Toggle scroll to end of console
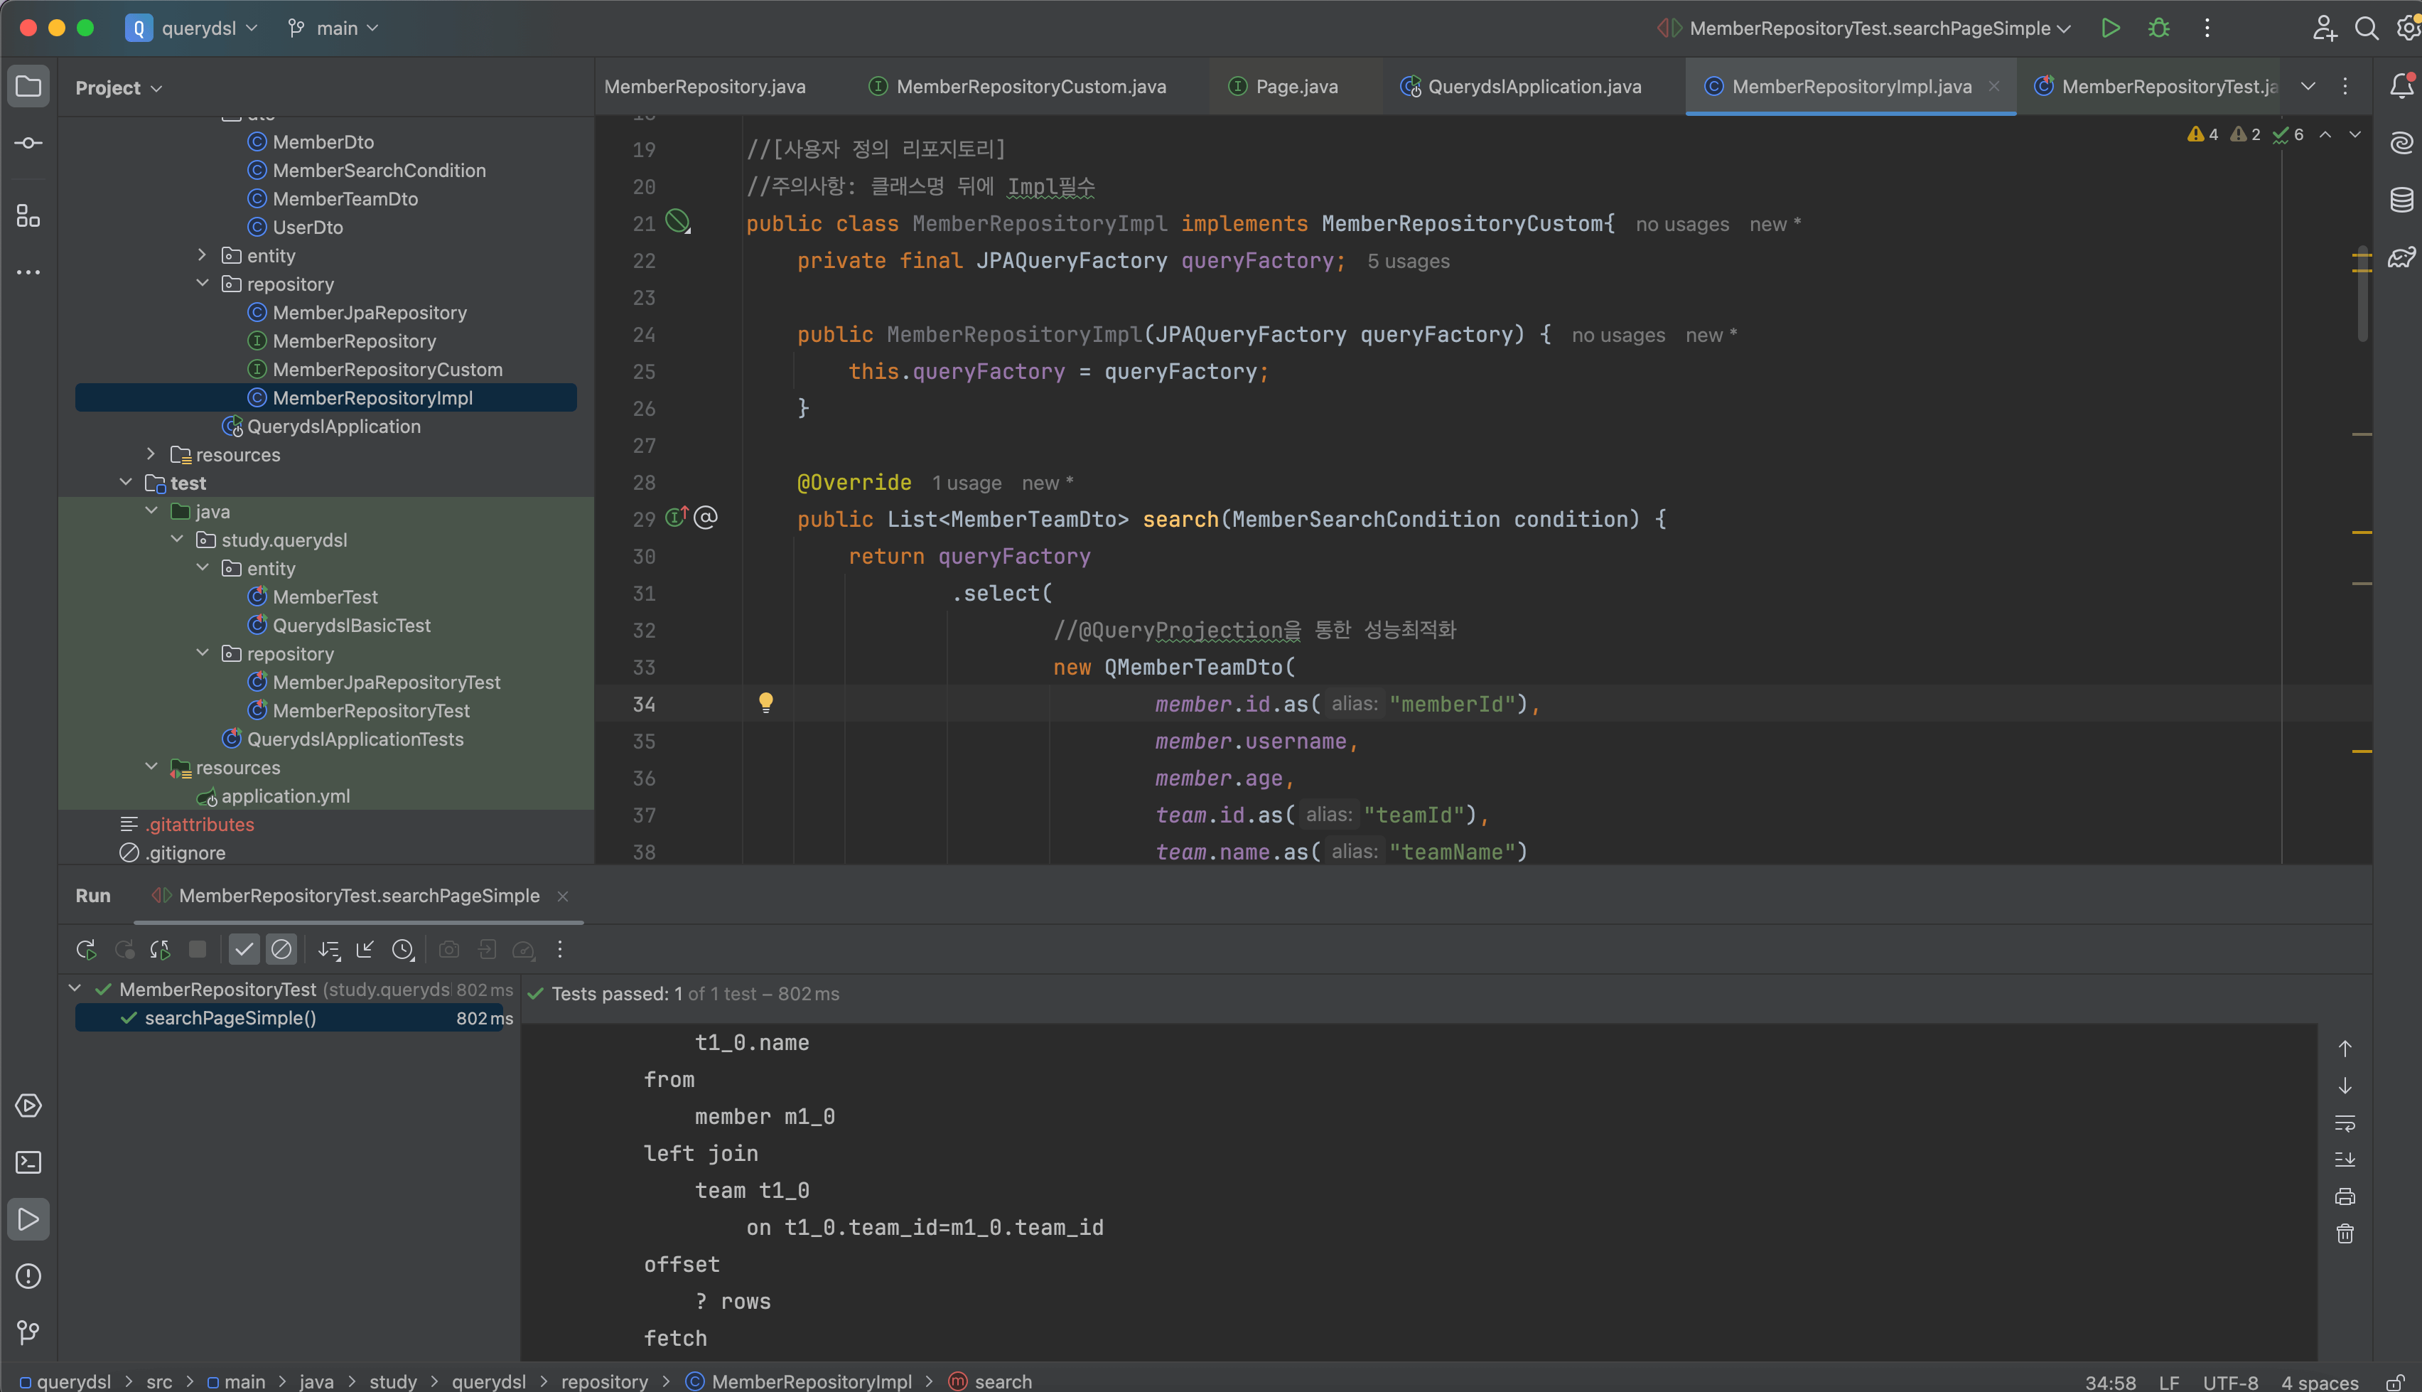Viewport: 2422px width, 1392px height. click(2345, 1160)
